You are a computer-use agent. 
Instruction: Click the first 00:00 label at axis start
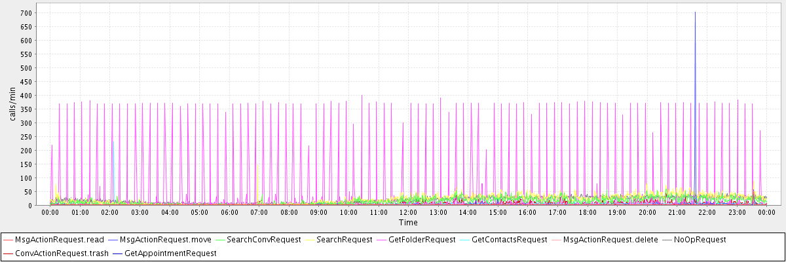50,212
